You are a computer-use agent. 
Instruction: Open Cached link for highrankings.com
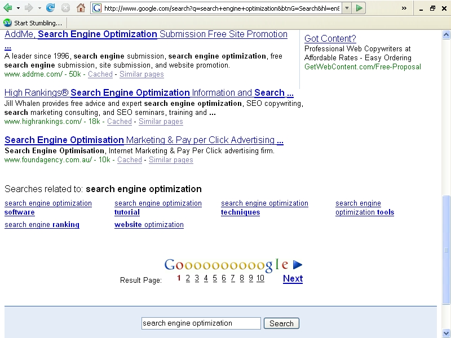click(x=120, y=122)
